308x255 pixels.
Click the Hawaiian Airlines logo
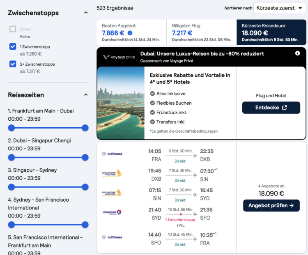pos(112,212)
